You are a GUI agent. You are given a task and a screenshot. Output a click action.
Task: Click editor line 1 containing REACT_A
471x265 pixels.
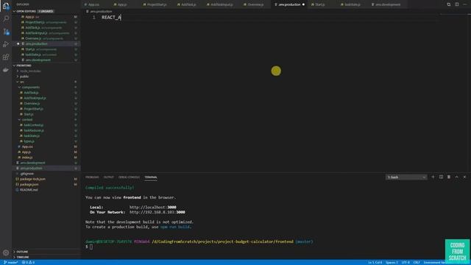tap(111, 18)
